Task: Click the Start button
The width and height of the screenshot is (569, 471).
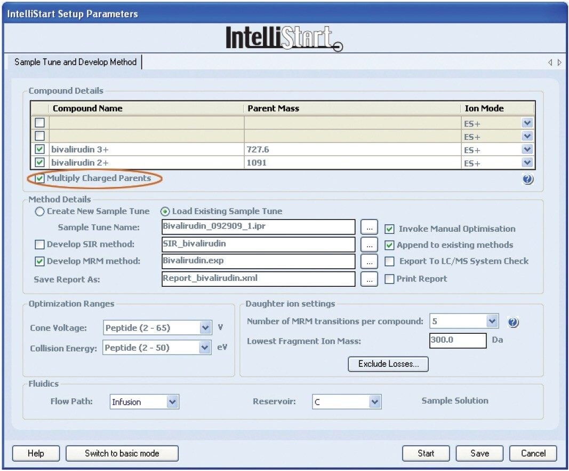Action: coord(426,453)
